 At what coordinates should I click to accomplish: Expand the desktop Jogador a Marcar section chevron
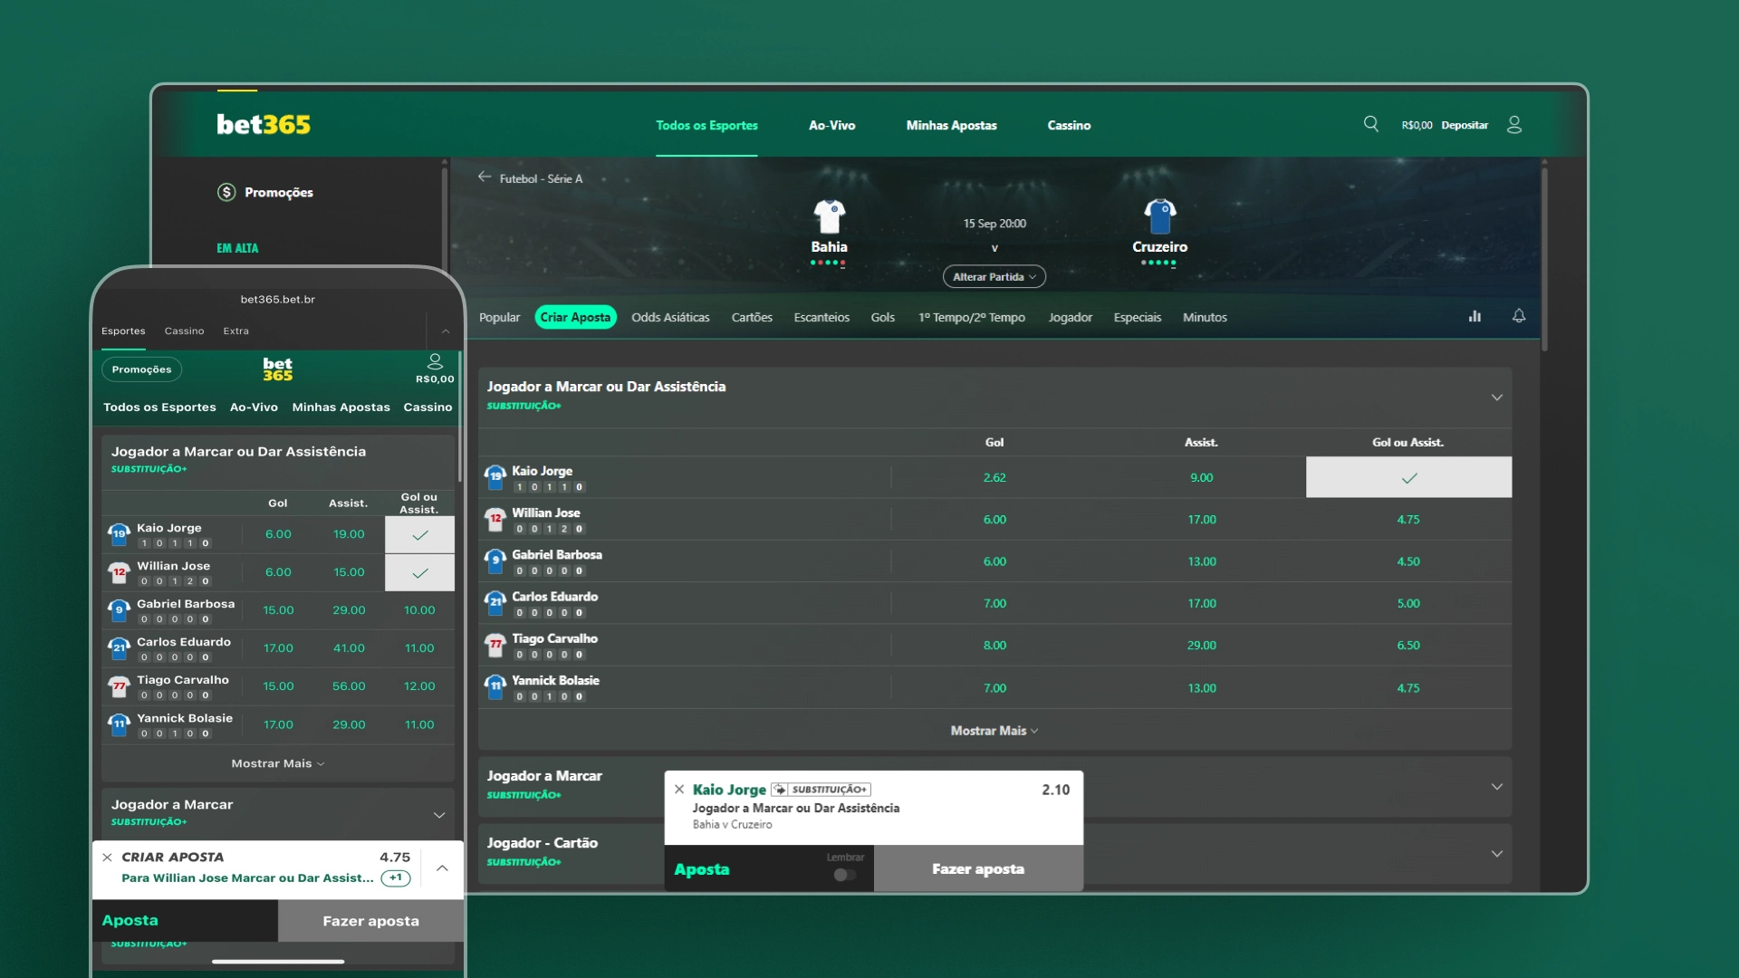point(1496,786)
